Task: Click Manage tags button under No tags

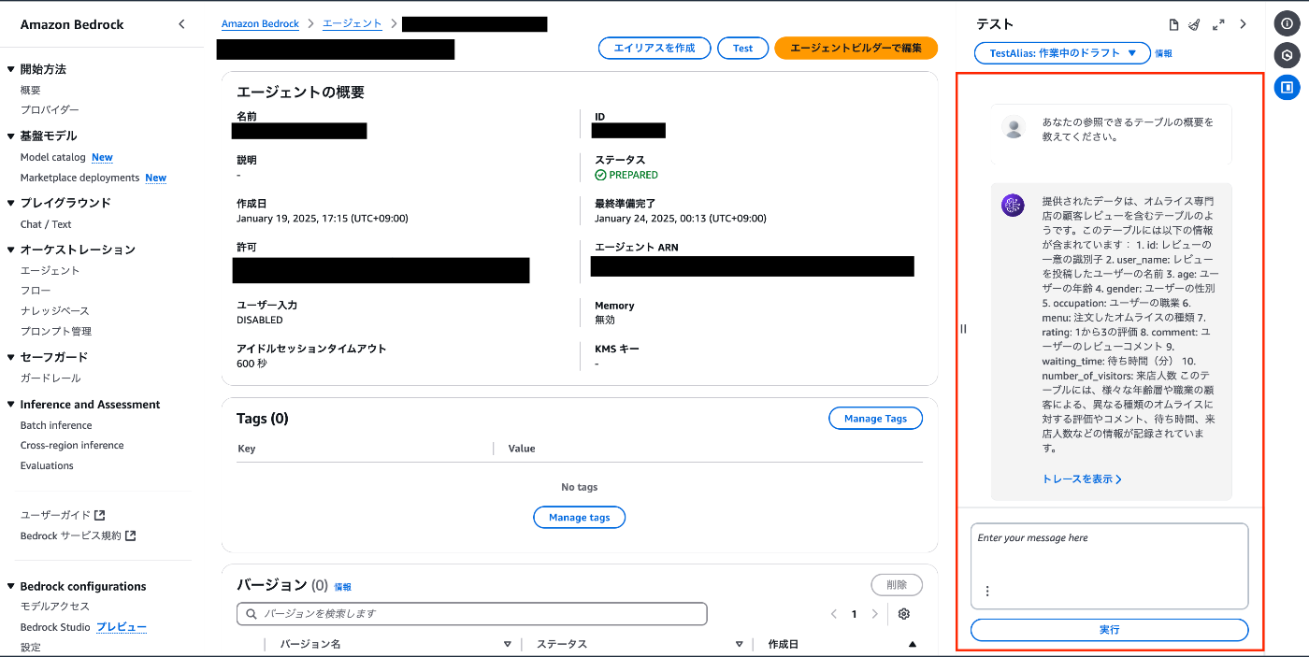Action: click(580, 517)
